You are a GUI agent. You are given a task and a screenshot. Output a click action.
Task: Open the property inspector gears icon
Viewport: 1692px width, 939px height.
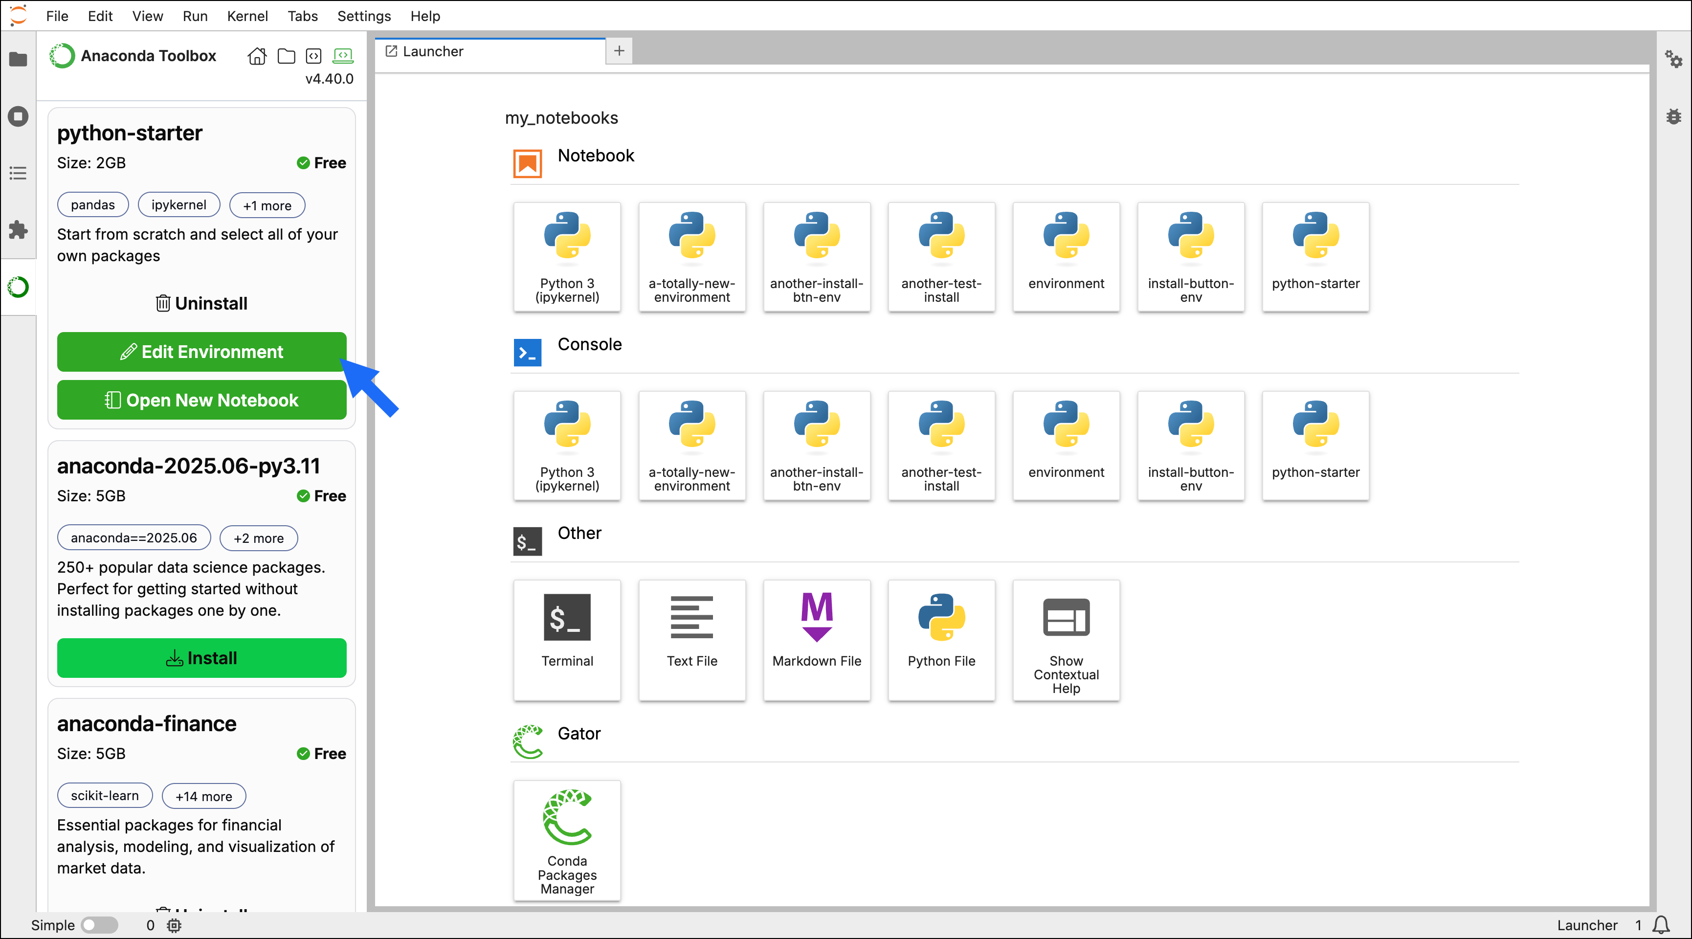point(1673,59)
